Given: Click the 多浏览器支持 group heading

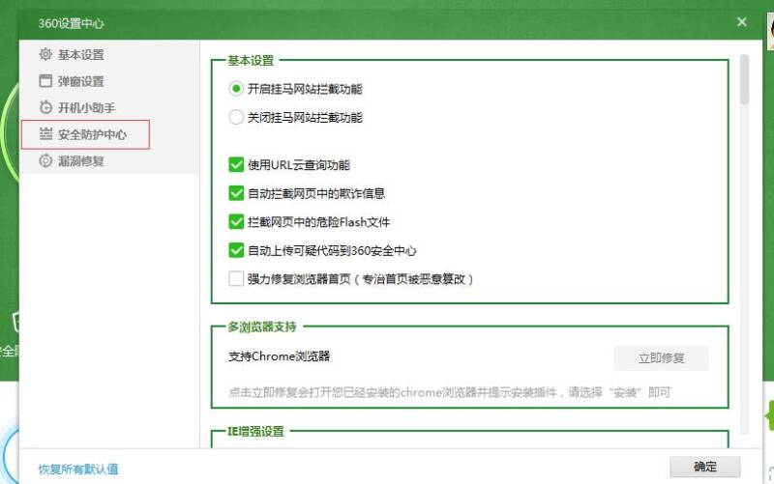Looking at the screenshot, I should pos(261,327).
